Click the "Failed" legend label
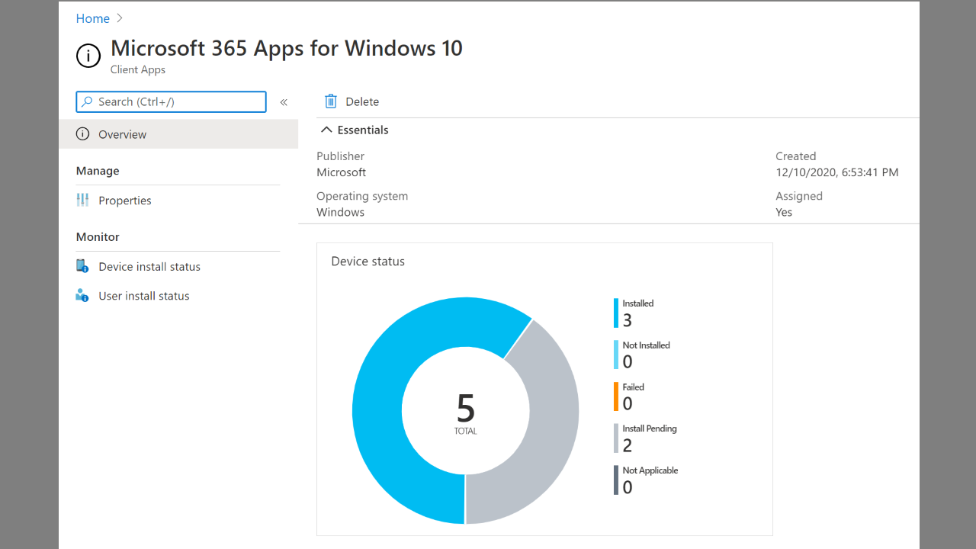 point(634,387)
